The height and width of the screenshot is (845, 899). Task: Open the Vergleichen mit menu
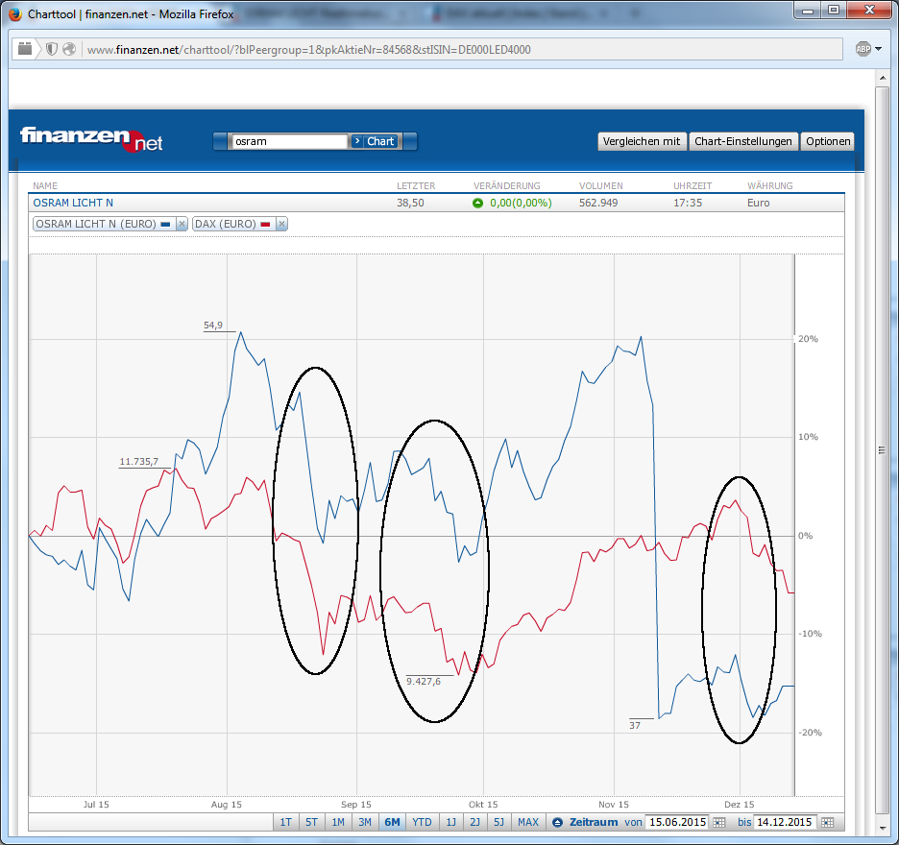[642, 141]
